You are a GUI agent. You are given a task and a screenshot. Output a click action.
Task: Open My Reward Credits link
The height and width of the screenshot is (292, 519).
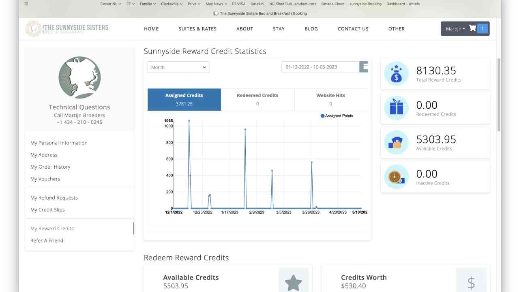point(52,228)
